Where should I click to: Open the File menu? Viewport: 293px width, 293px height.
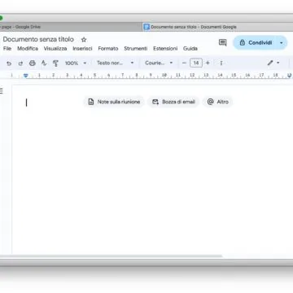[x=7, y=49]
